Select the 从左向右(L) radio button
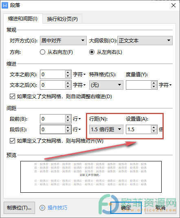Viewport: 180px width, 218px height. (x=92, y=52)
